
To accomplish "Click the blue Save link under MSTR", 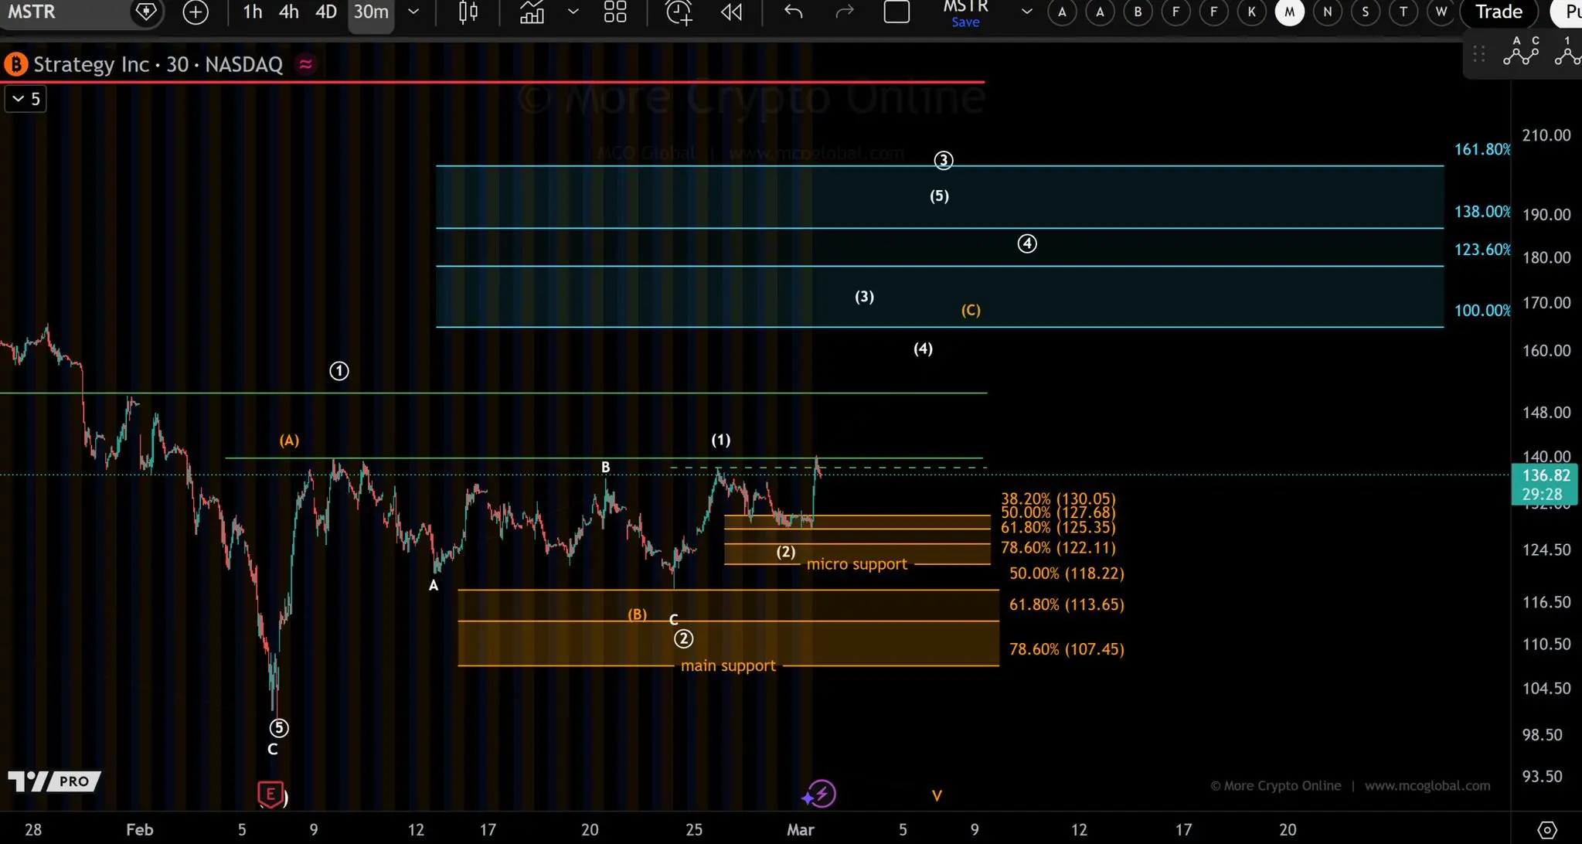I will (x=965, y=22).
